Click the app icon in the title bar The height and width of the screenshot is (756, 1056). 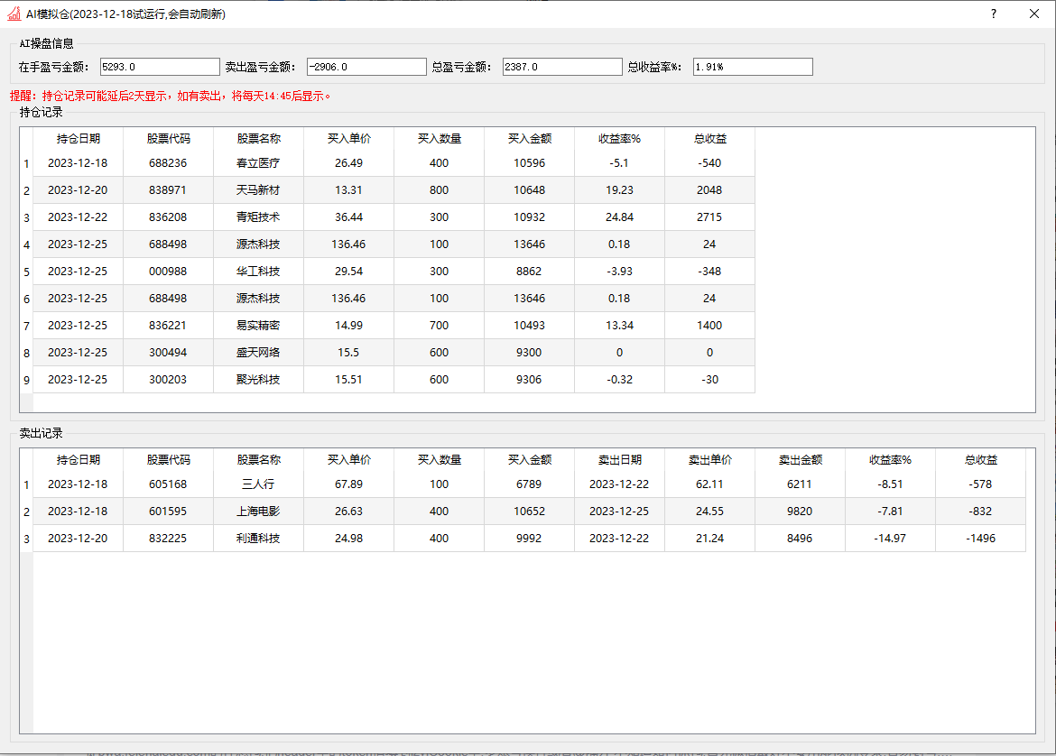pyautogui.click(x=14, y=14)
